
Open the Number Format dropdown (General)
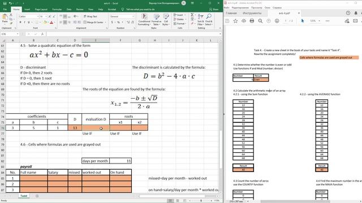(133, 16)
